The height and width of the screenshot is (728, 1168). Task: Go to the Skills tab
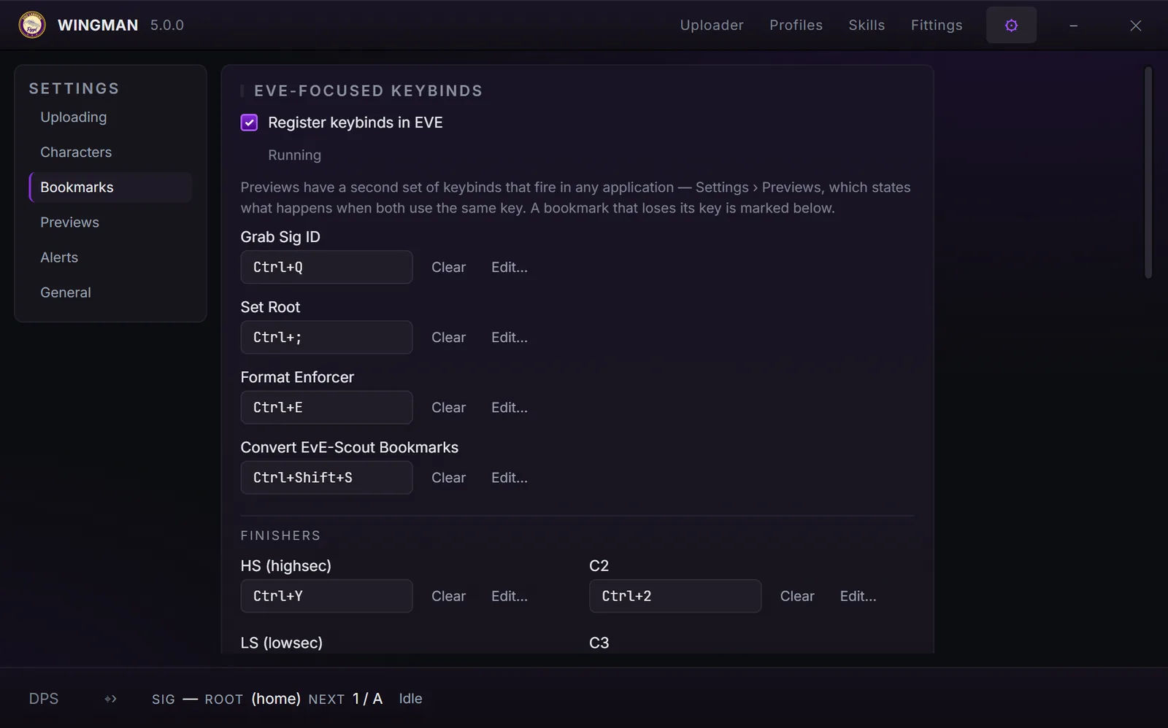pos(867,25)
